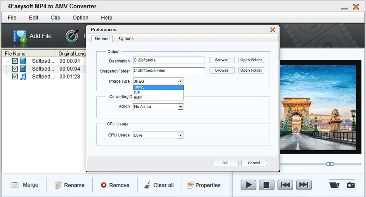The image size is (366, 197).
Task: Choose GIF from image type list
Action: [158, 93]
